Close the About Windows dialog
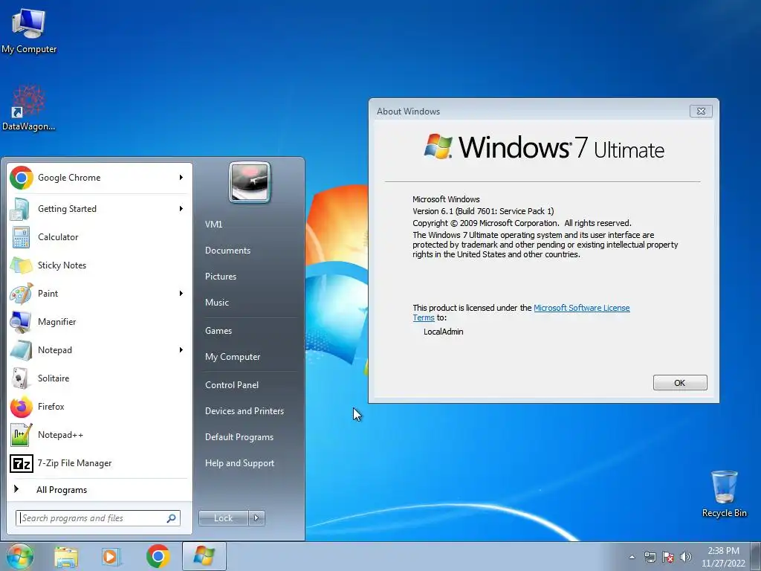This screenshot has height=571, width=761. [x=701, y=112]
